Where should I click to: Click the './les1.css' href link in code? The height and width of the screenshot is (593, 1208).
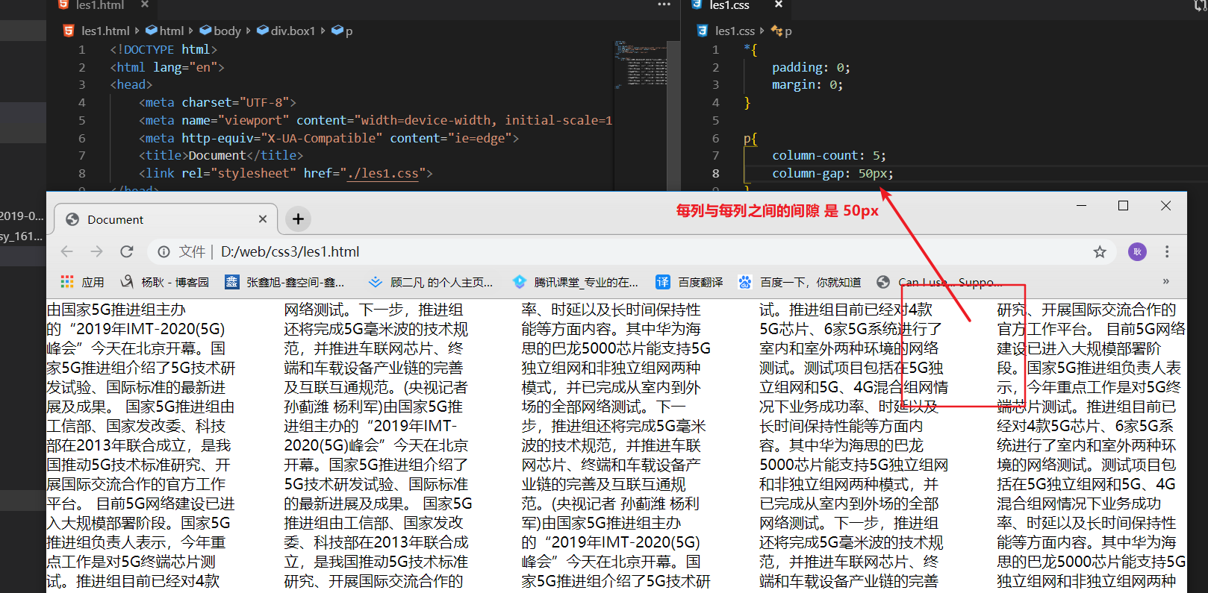382,173
